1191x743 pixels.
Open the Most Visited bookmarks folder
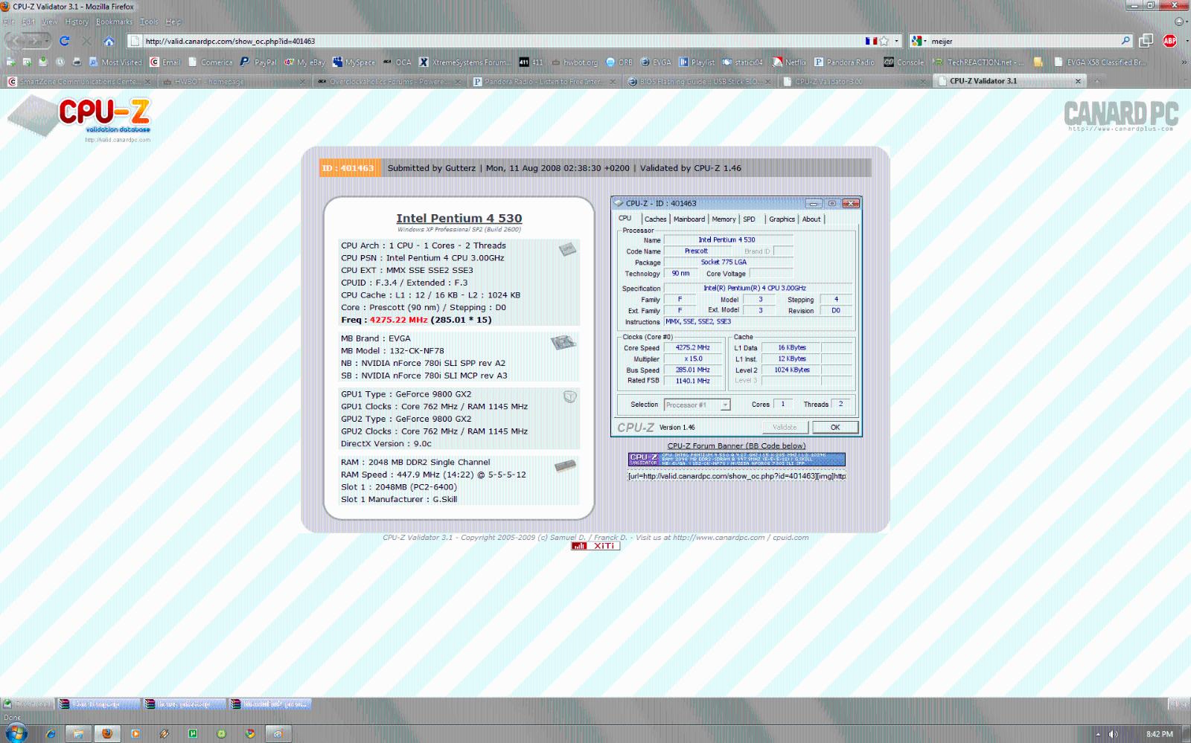tap(115, 62)
